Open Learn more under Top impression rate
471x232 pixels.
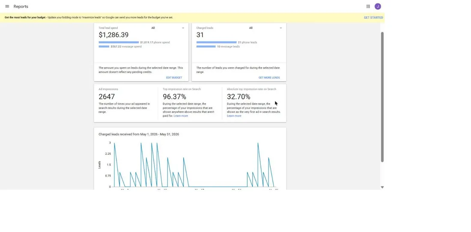point(181,116)
